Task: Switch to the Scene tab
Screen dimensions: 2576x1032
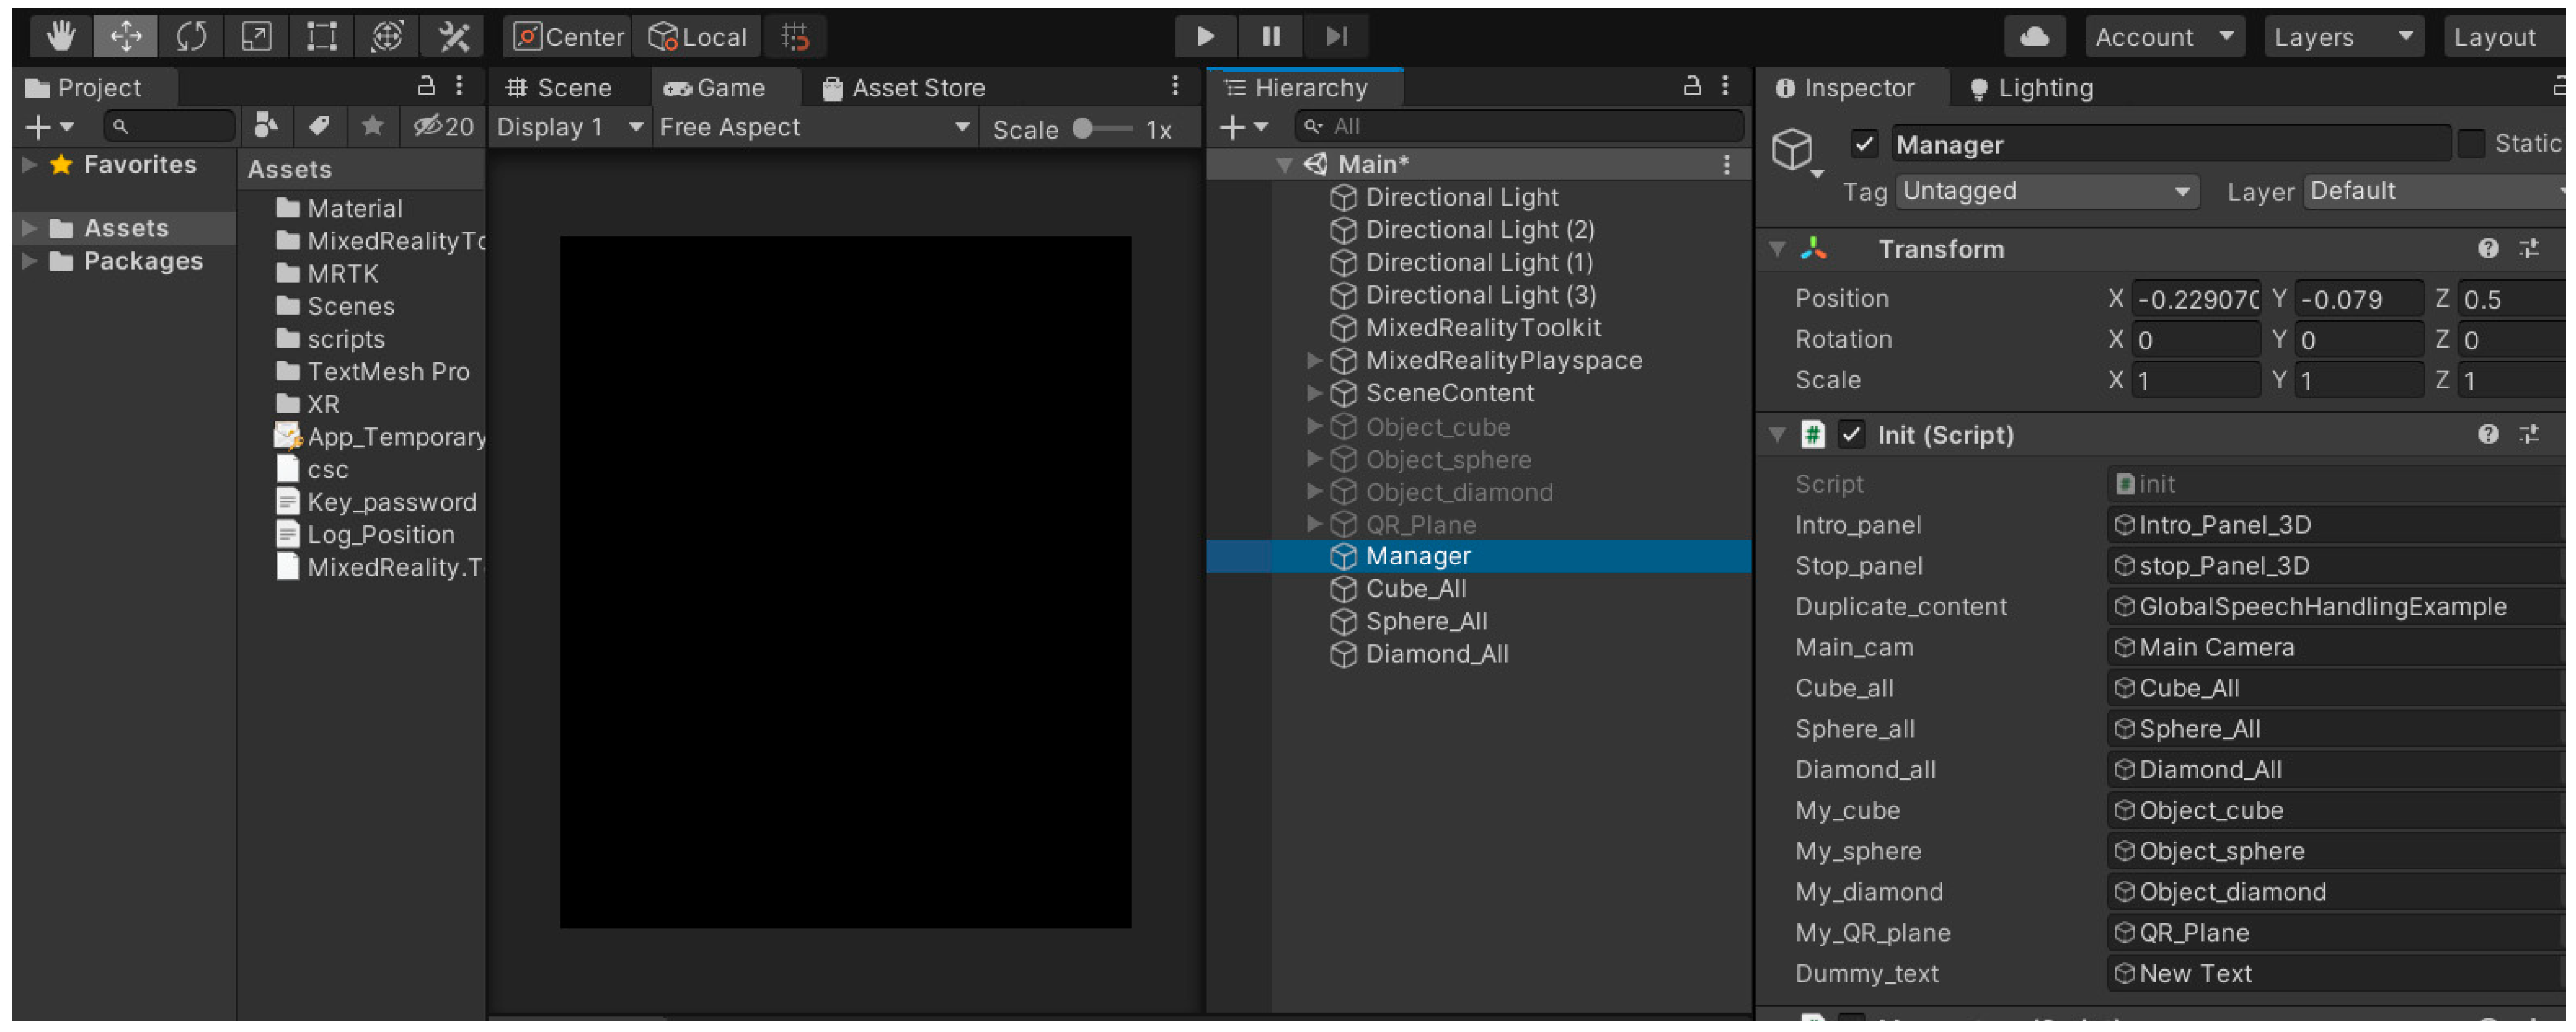Action: [559, 88]
